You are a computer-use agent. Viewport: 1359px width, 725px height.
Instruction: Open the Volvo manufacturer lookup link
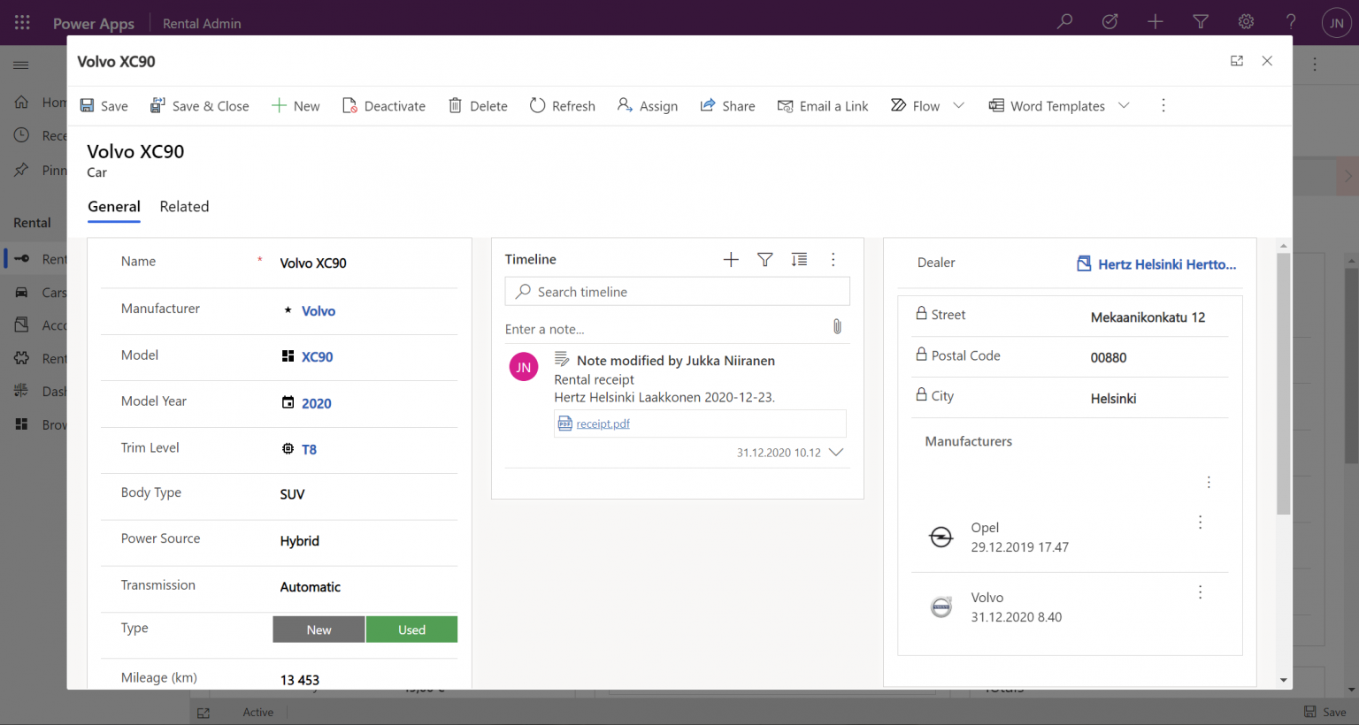pyautogui.click(x=319, y=311)
